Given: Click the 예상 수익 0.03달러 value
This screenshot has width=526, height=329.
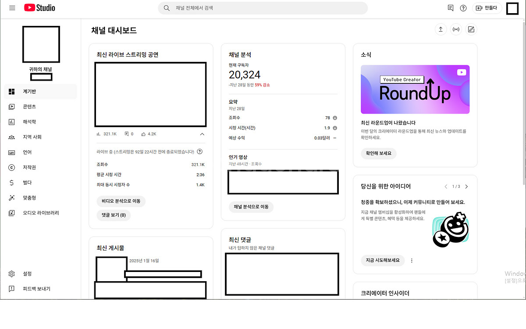Looking at the screenshot, I should point(323,138).
